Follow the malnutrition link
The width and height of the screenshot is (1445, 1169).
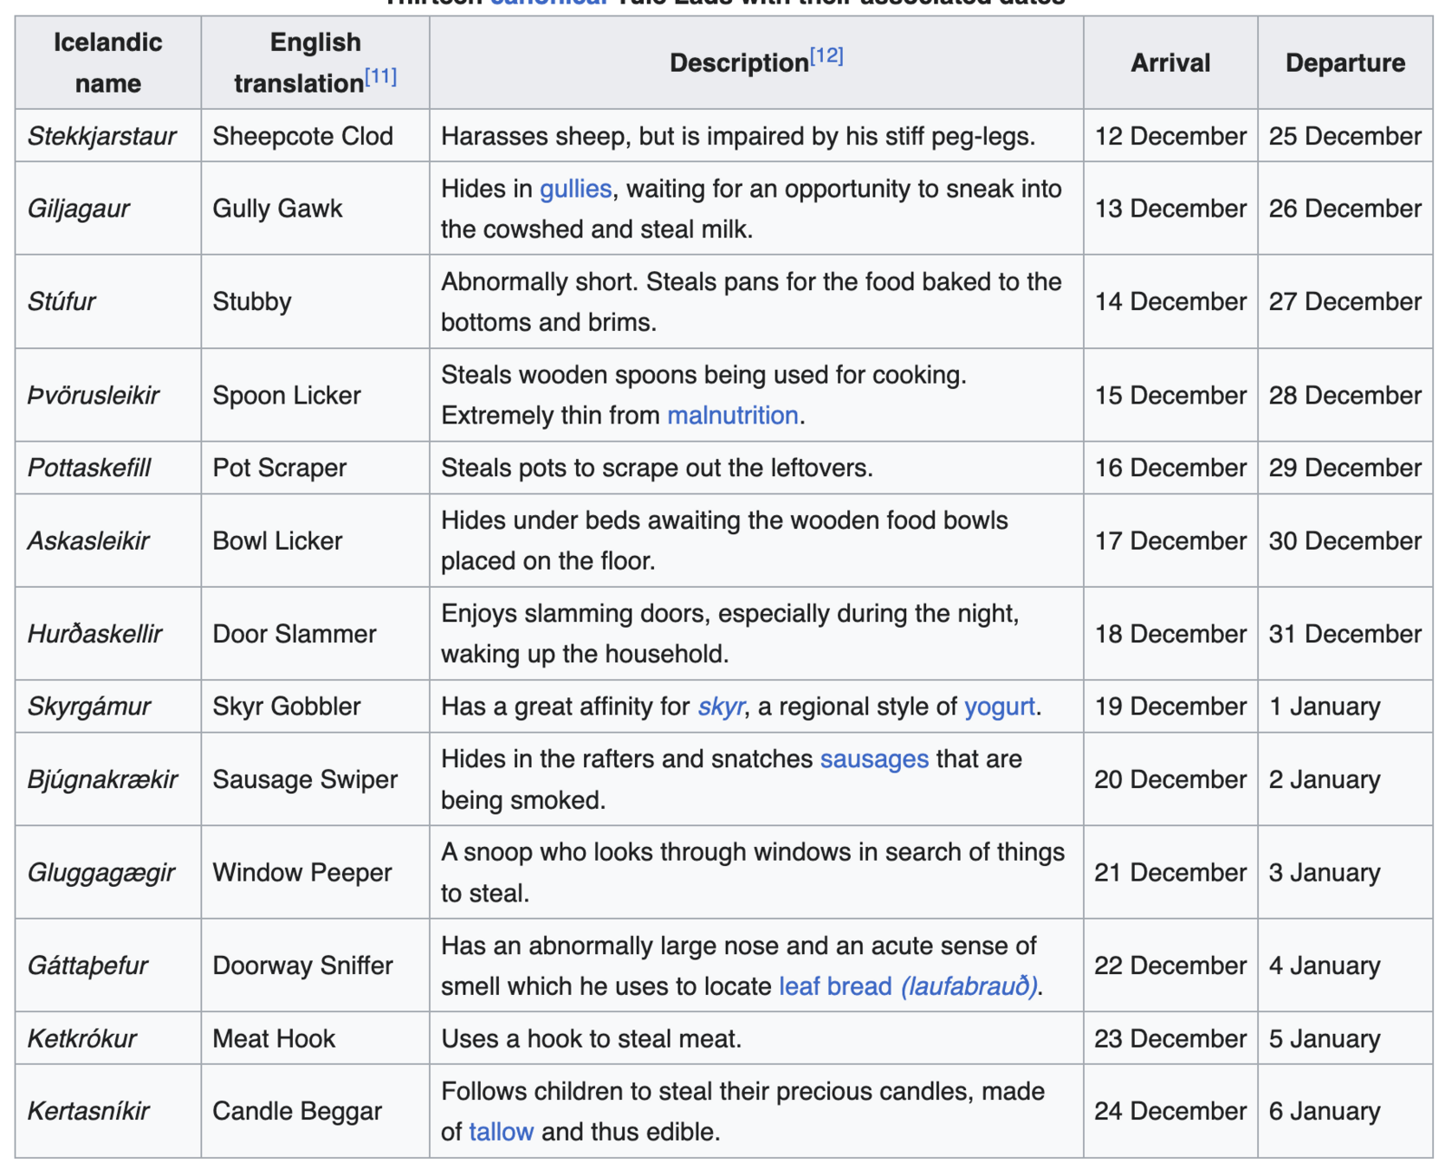pyautogui.click(x=732, y=416)
